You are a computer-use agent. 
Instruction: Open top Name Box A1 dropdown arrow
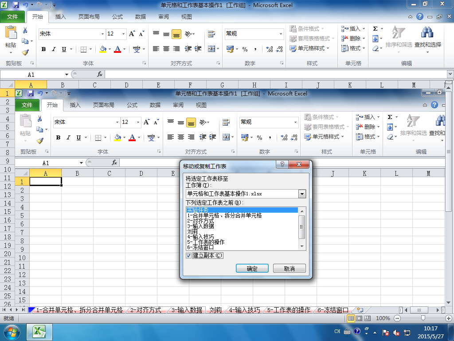67,75
